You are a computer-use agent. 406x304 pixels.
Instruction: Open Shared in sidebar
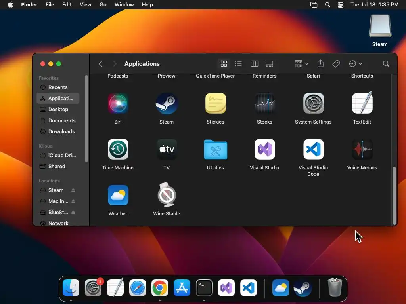pos(58,167)
